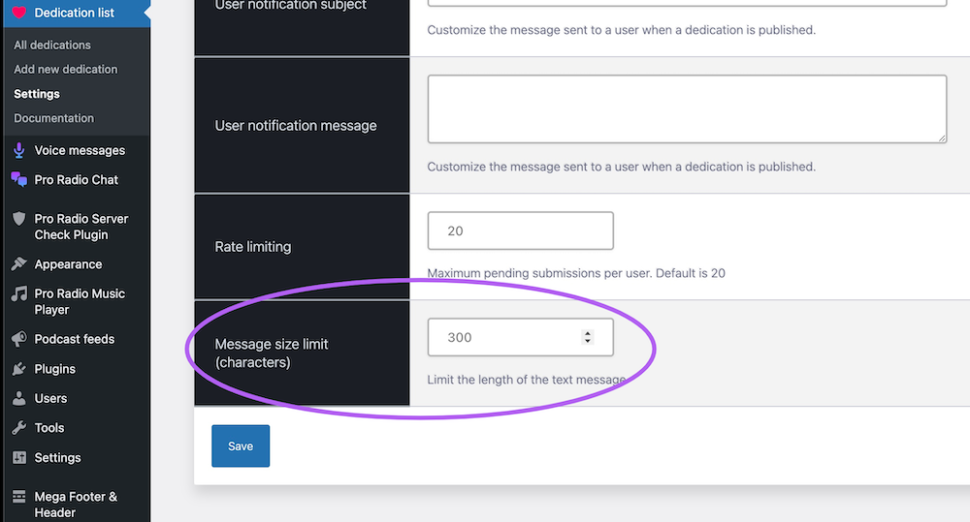Click the Plugins plug icon

coord(18,369)
